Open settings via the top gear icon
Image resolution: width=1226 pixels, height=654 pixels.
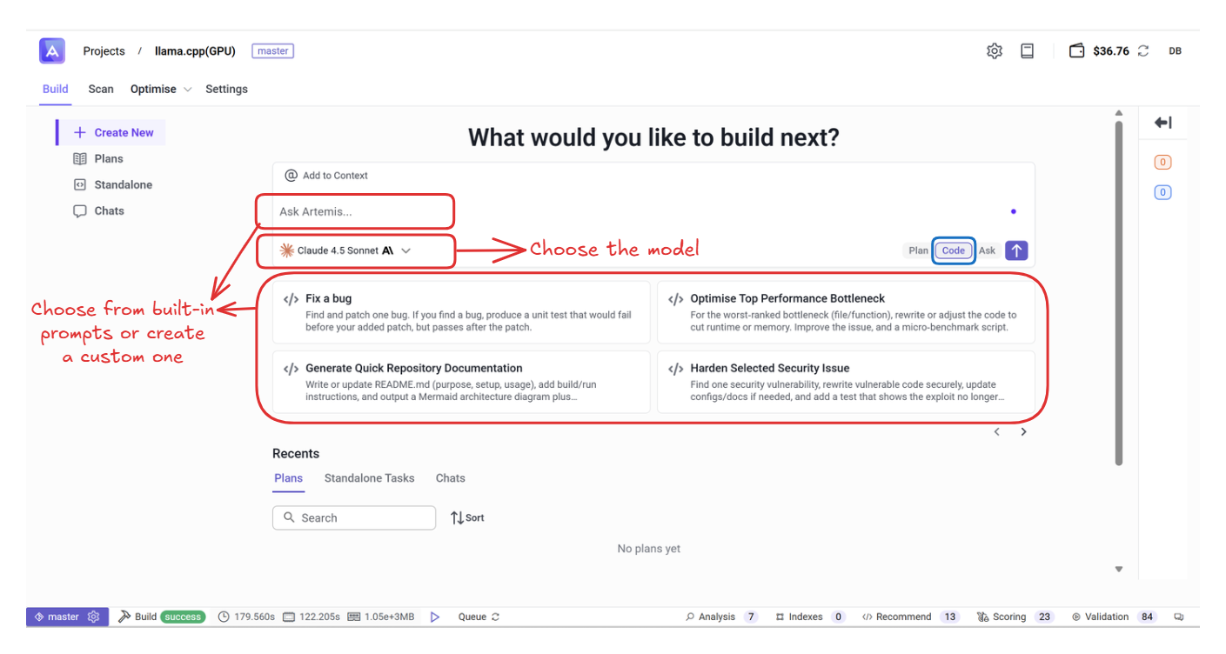[x=995, y=51]
